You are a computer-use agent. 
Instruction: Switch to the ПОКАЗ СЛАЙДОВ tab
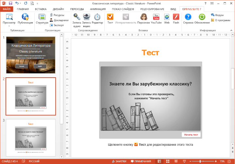(x=123, y=9)
